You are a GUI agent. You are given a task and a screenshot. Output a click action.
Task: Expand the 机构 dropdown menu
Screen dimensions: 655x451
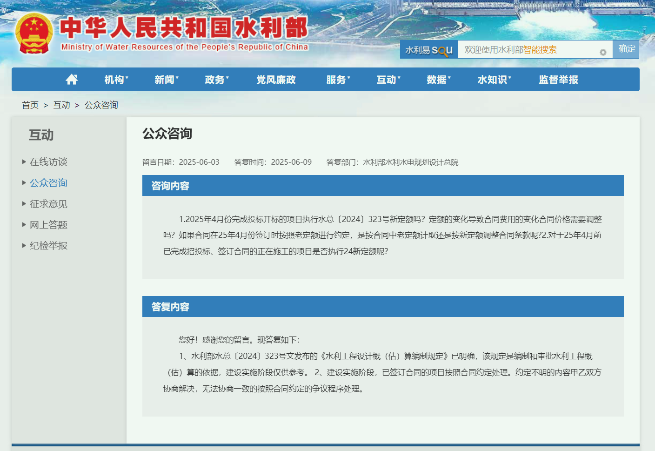click(115, 79)
